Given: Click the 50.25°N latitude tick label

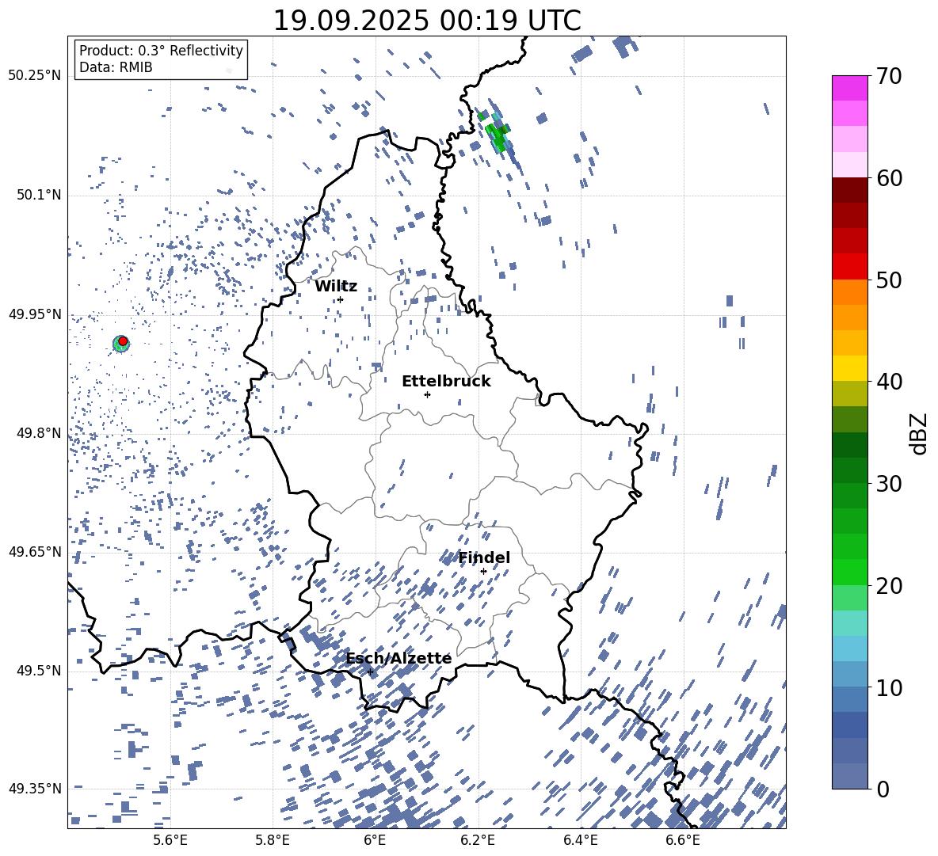Looking at the screenshot, I should (x=35, y=75).
